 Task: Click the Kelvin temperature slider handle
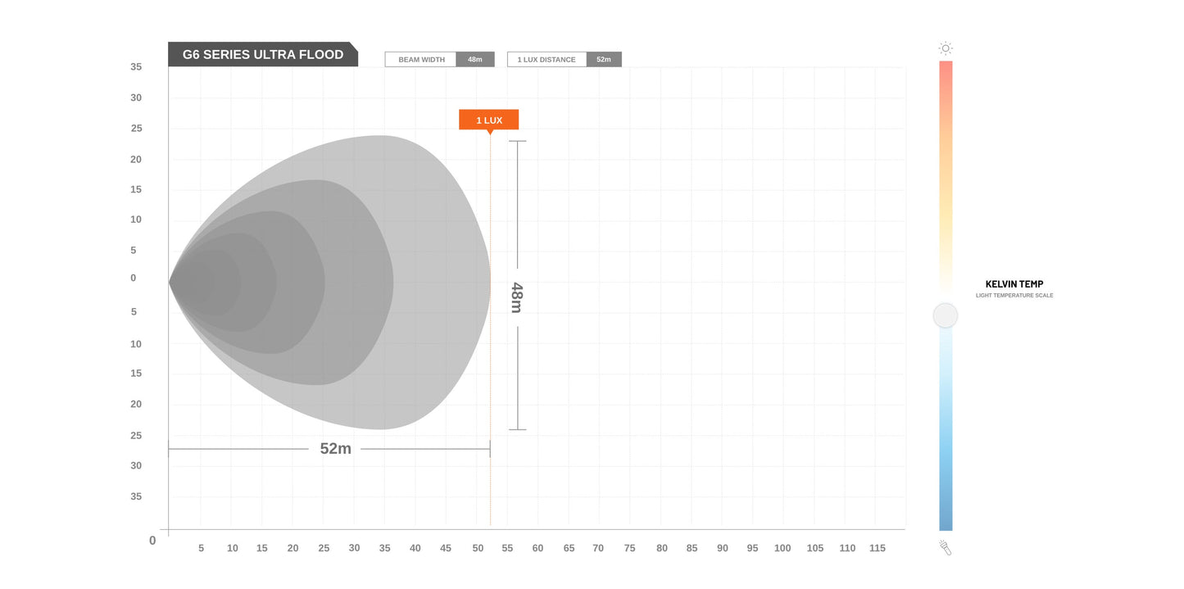(x=946, y=315)
